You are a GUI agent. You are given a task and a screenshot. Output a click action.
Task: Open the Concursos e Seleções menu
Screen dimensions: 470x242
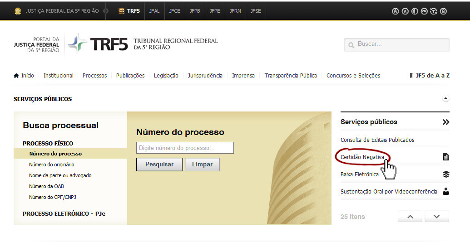(353, 75)
